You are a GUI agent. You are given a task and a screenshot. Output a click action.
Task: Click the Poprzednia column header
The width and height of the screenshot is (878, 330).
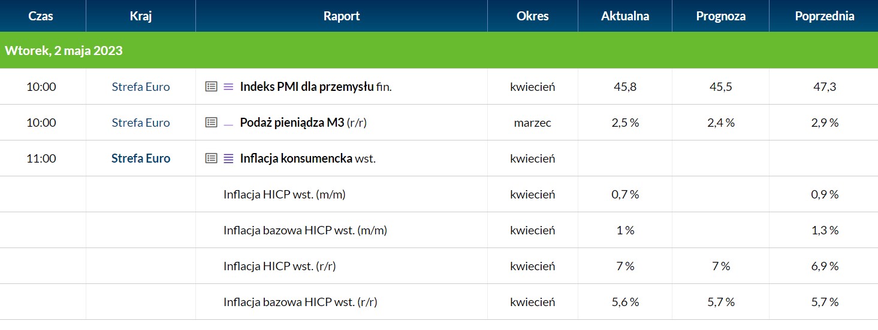point(825,16)
